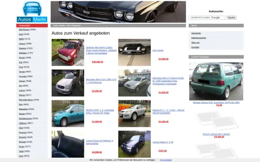
Task: Open the Über uns menu item
Action: tap(195, 43)
